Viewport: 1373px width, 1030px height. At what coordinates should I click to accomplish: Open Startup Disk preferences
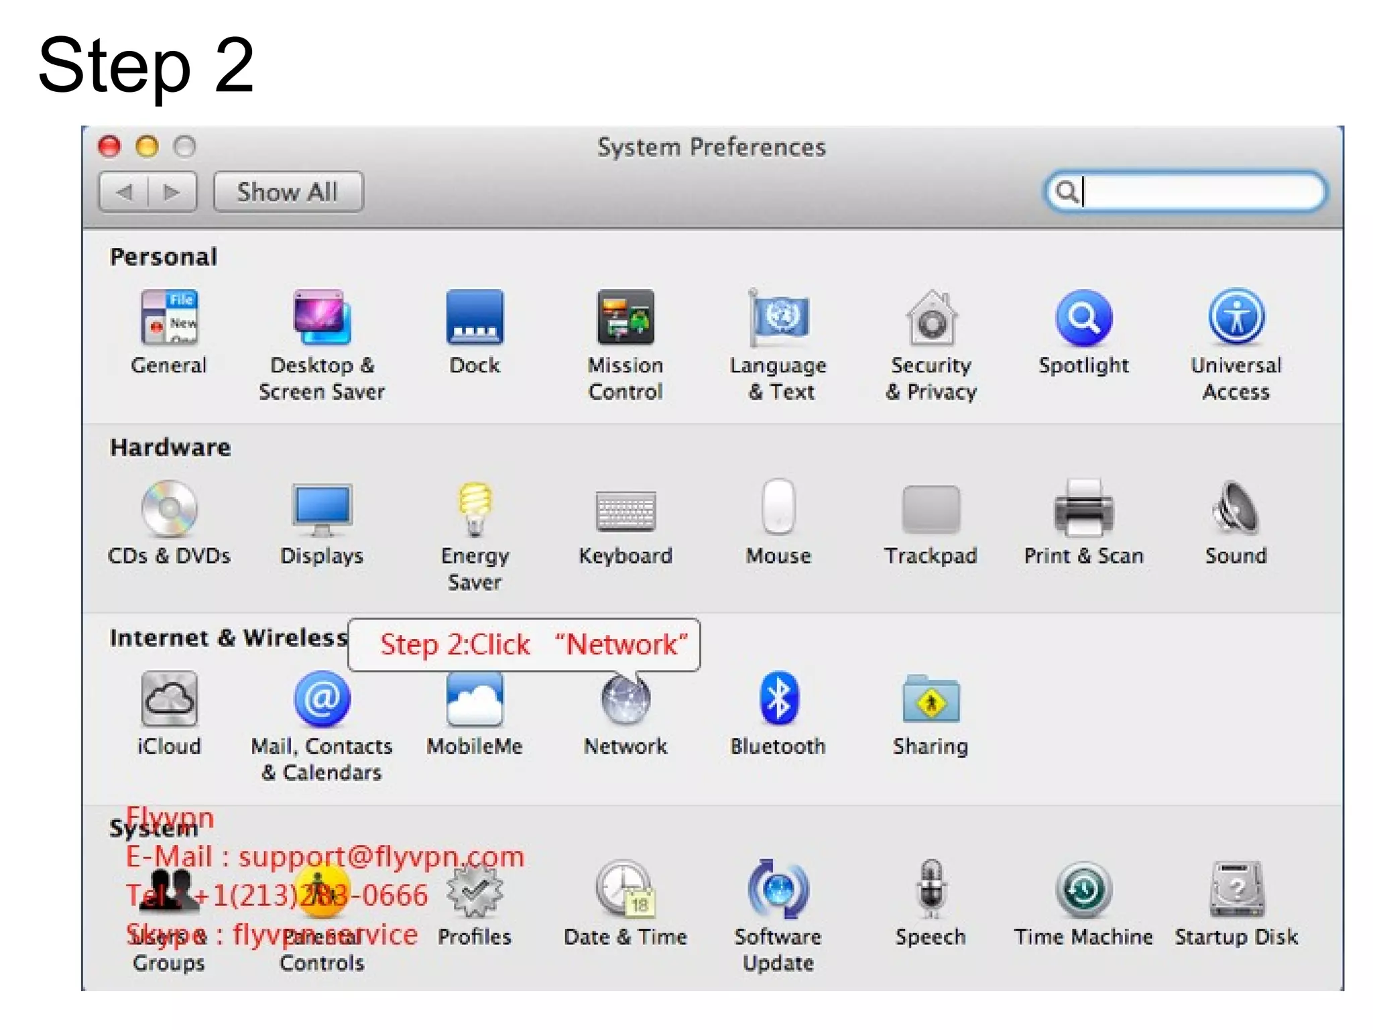(x=1236, y=891)
